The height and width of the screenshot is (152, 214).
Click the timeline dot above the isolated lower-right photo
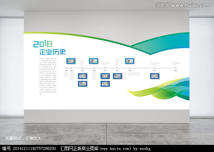tap(154, 68)
